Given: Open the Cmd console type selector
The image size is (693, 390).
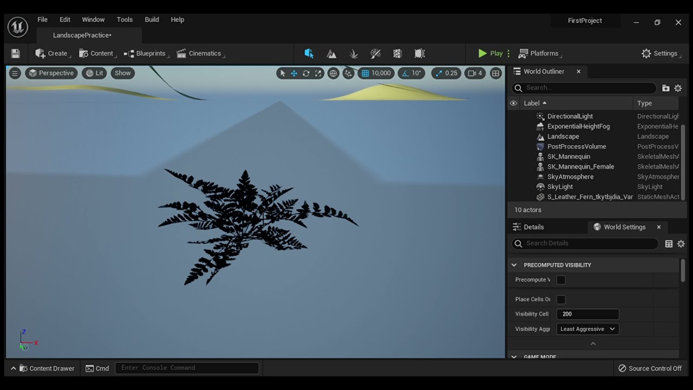Looking at the screenshot, I should (x=97, y=368).
